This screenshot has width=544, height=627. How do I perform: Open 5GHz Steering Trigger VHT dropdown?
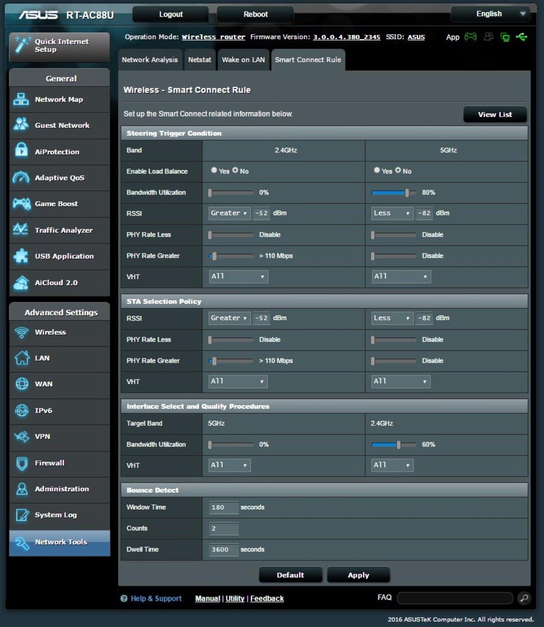[x=401, y=276]
